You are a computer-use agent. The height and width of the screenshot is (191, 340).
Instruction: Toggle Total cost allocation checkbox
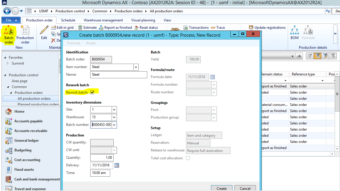pos(188,158)
